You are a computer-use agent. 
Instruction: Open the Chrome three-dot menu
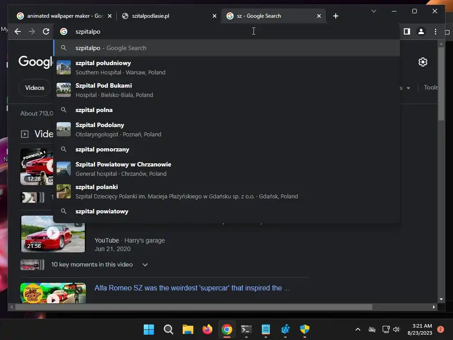tap(435, 31)
